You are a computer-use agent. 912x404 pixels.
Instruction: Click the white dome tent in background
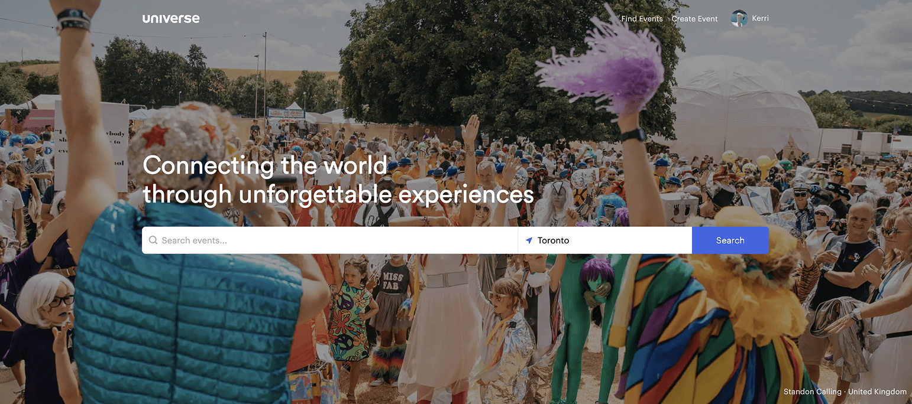[742, 106]
